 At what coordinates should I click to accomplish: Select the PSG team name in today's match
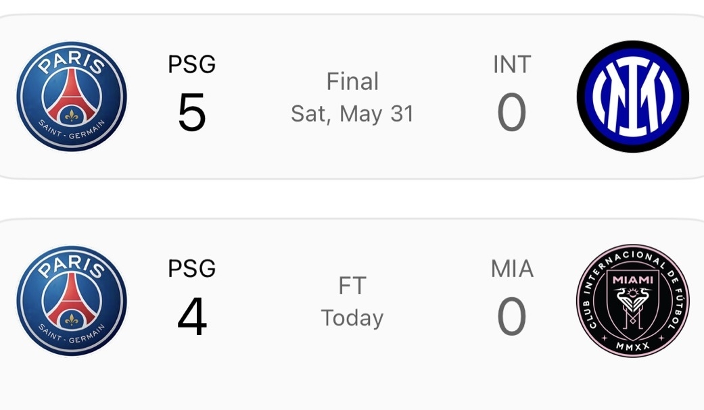pos(191,269)
